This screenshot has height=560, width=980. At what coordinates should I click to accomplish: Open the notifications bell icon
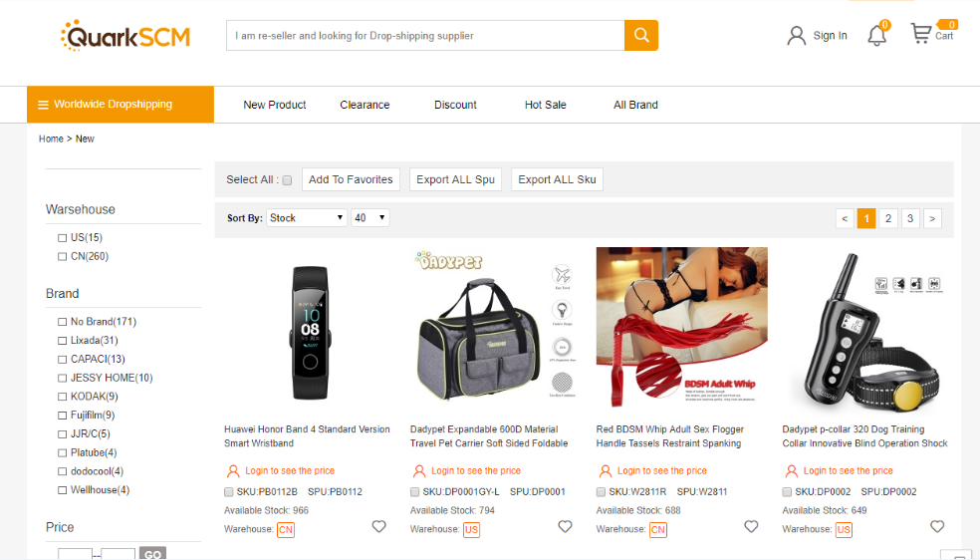(x=876, y=36)
